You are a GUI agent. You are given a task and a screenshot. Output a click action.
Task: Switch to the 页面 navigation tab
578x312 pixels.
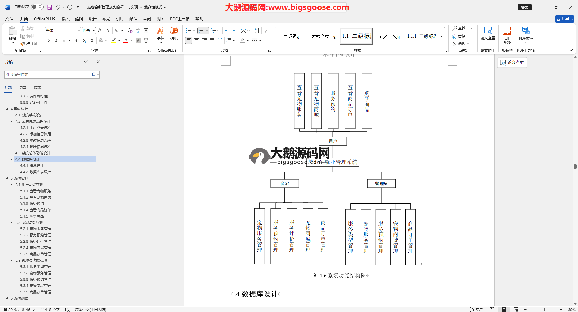click(23, 88)
